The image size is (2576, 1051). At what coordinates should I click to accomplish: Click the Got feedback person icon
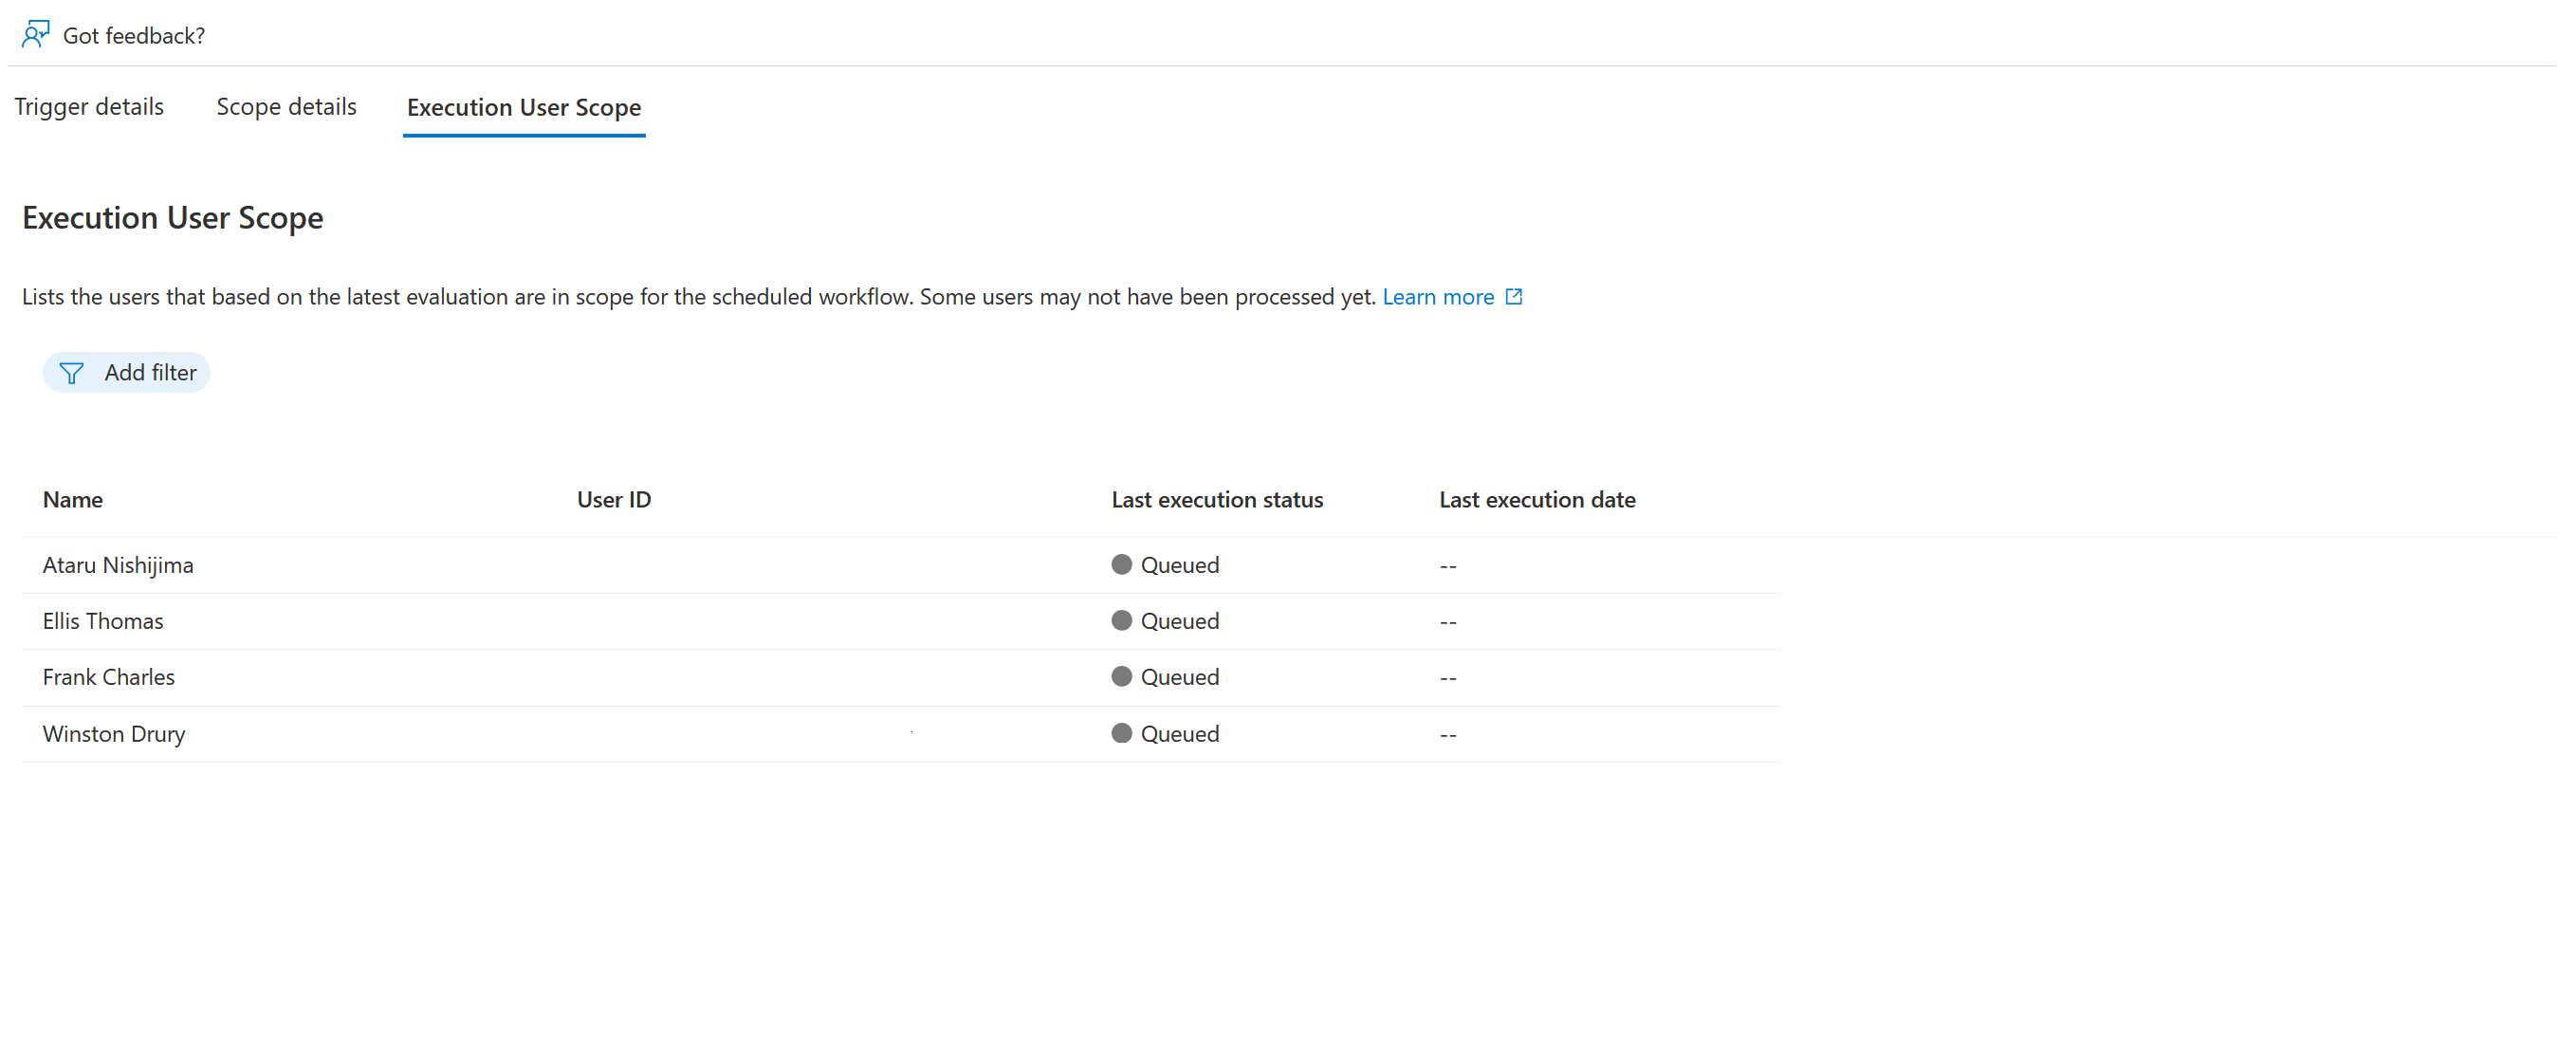pos(34,32)
